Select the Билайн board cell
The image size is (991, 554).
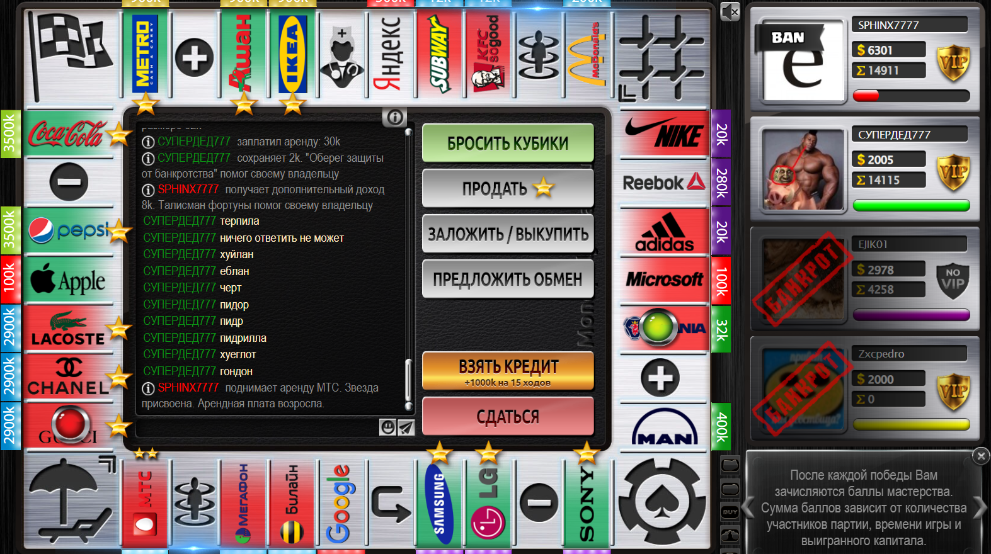click(x=292, y=502)
